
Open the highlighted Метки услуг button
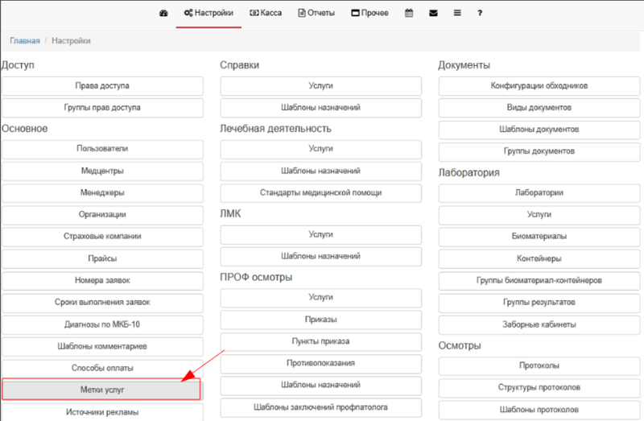(x=102, y=390)
